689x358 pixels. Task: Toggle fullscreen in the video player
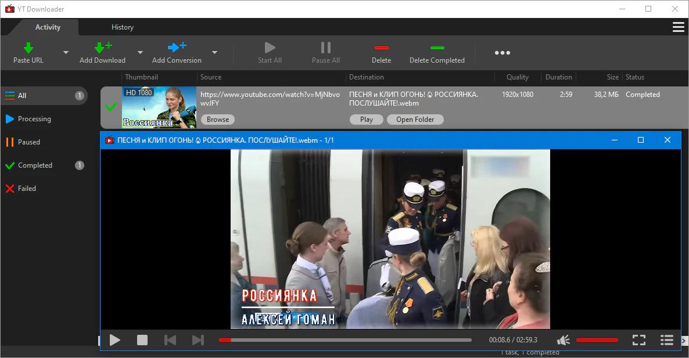(x=639, y=340)
